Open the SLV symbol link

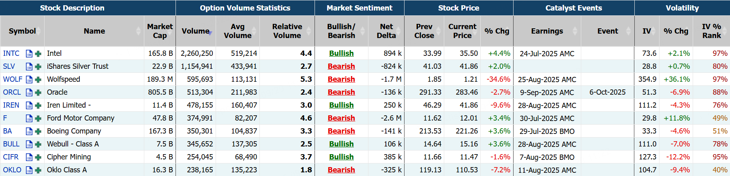pos(9,66)
